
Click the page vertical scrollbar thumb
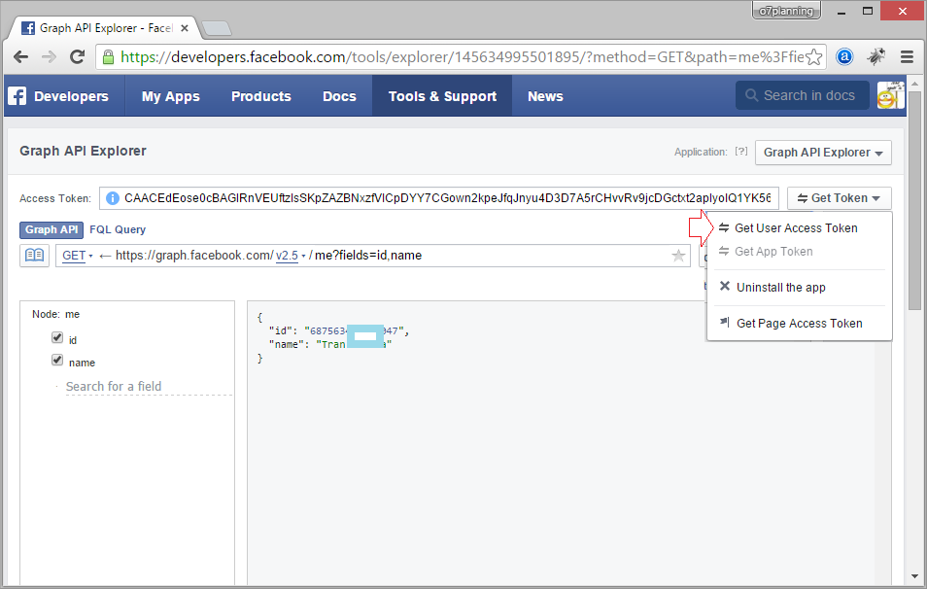click(x=914, y=201)
